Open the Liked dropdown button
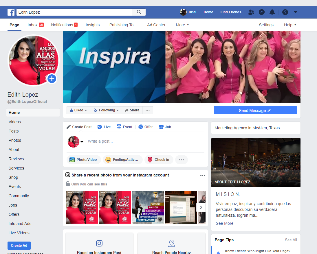This screenshot has width=317, height=254. click(x=78, y=110)
